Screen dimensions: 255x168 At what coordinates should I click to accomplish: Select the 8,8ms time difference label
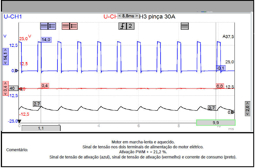[128, 16]
